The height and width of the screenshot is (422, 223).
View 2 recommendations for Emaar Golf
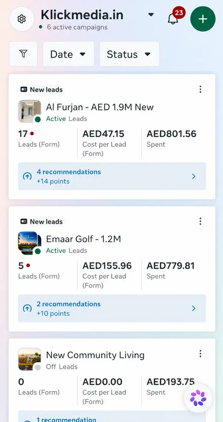tap(112, 308)
